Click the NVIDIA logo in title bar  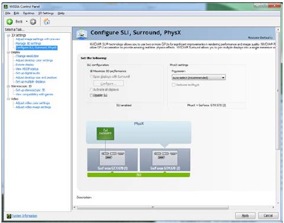pos(6,6)
